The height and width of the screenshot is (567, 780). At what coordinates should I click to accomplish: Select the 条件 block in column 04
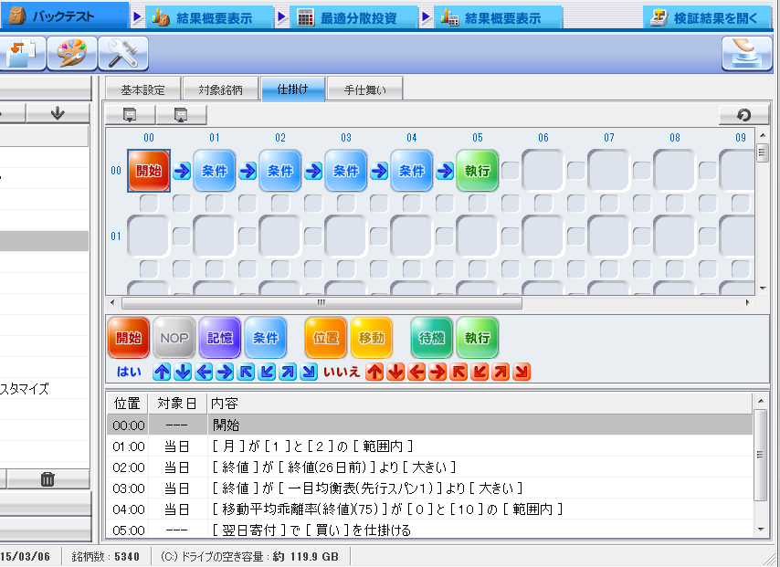(411, 171)
